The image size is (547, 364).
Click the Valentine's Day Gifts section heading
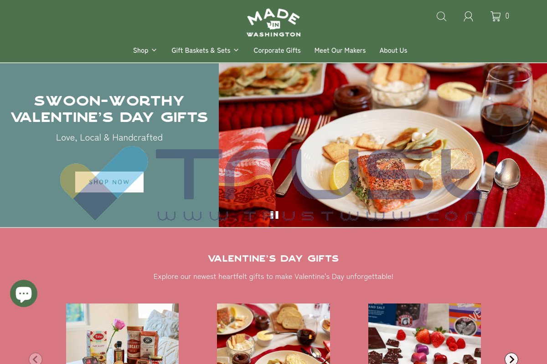coord(273,258)
